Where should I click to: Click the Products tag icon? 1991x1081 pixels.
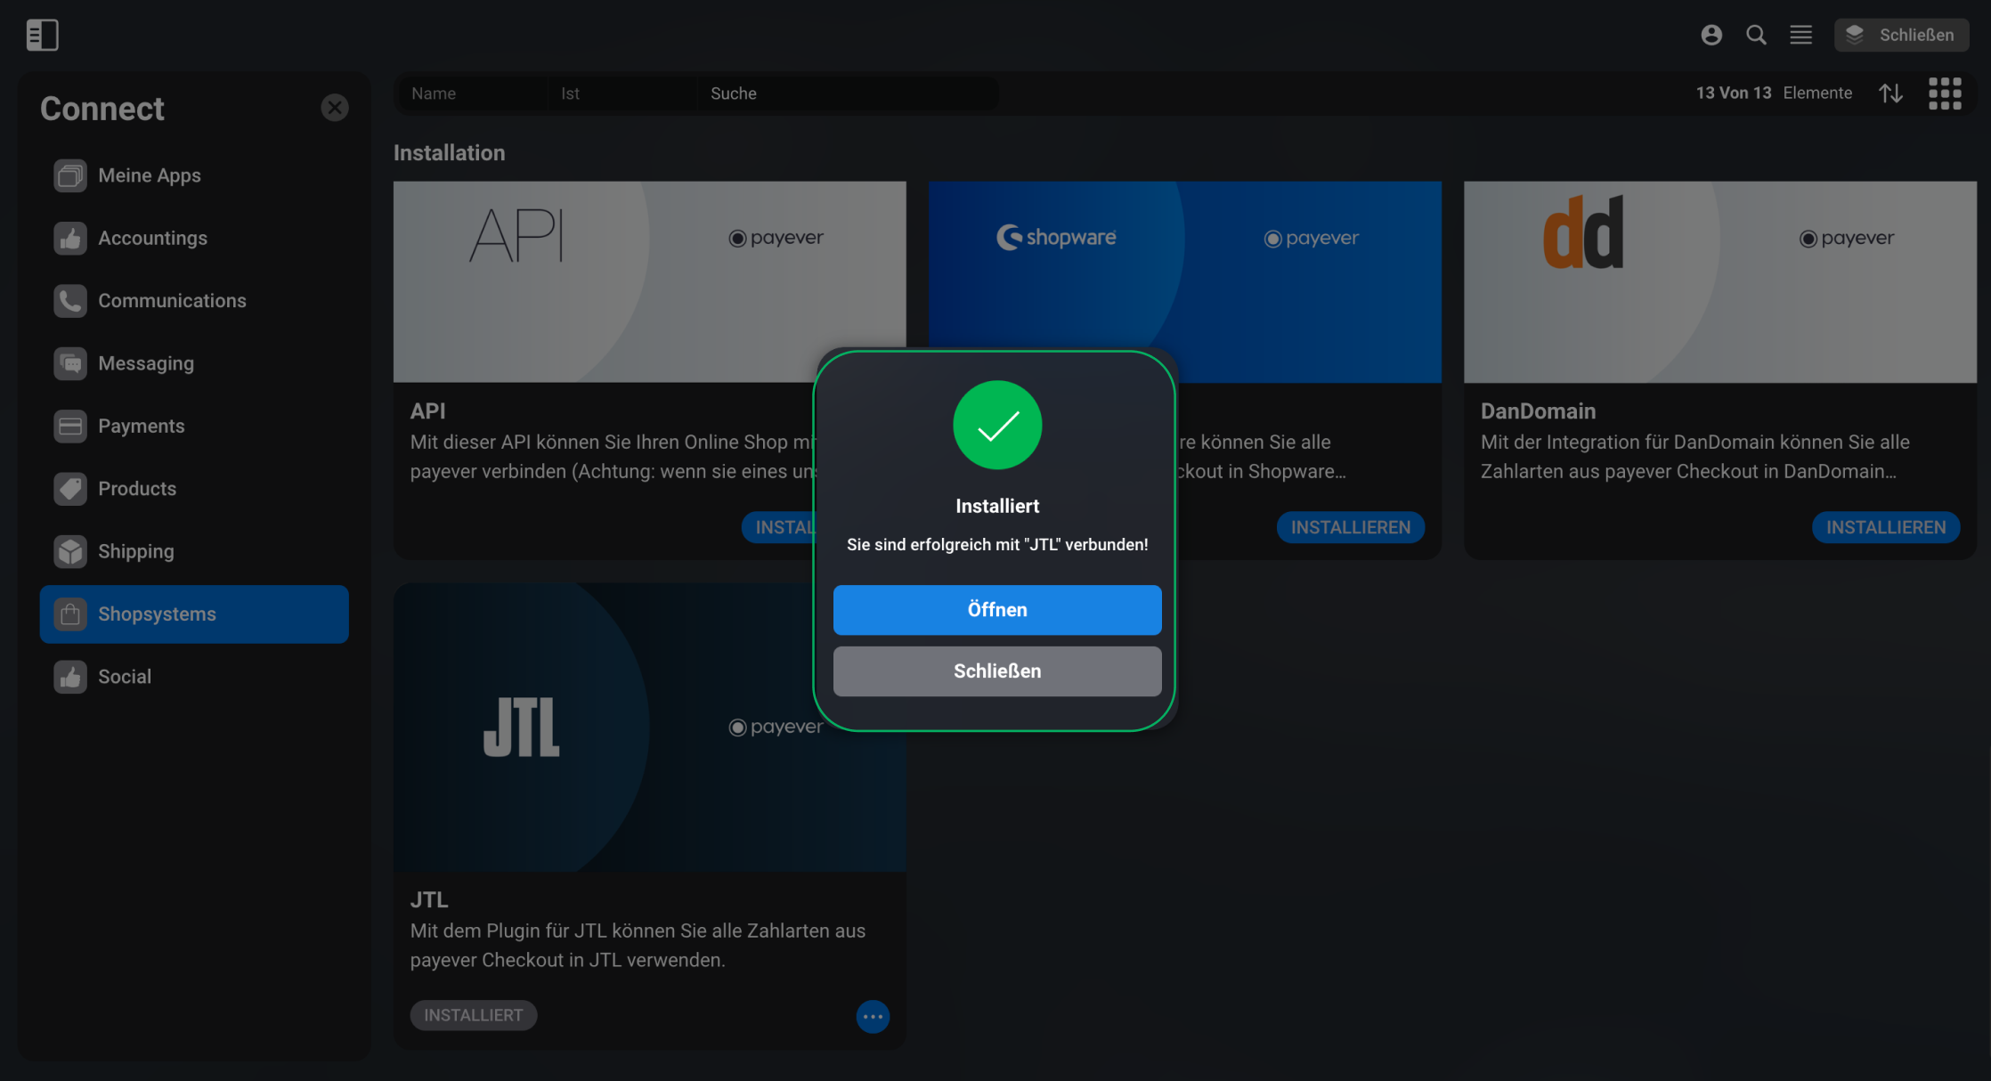[x=70, y=489]
